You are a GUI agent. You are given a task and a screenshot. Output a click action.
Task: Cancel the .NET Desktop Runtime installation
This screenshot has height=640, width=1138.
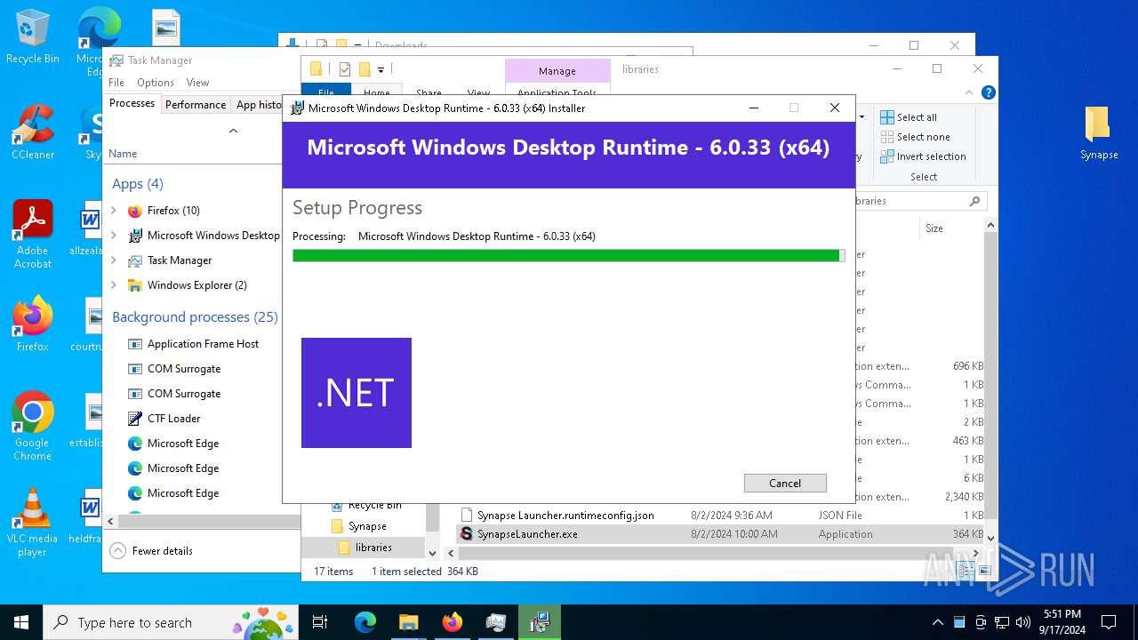785,483
